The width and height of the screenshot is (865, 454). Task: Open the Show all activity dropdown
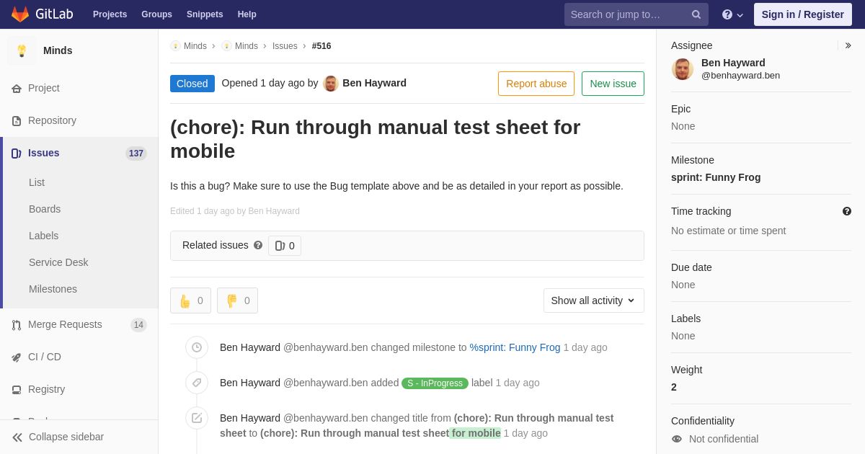point(594,301)
